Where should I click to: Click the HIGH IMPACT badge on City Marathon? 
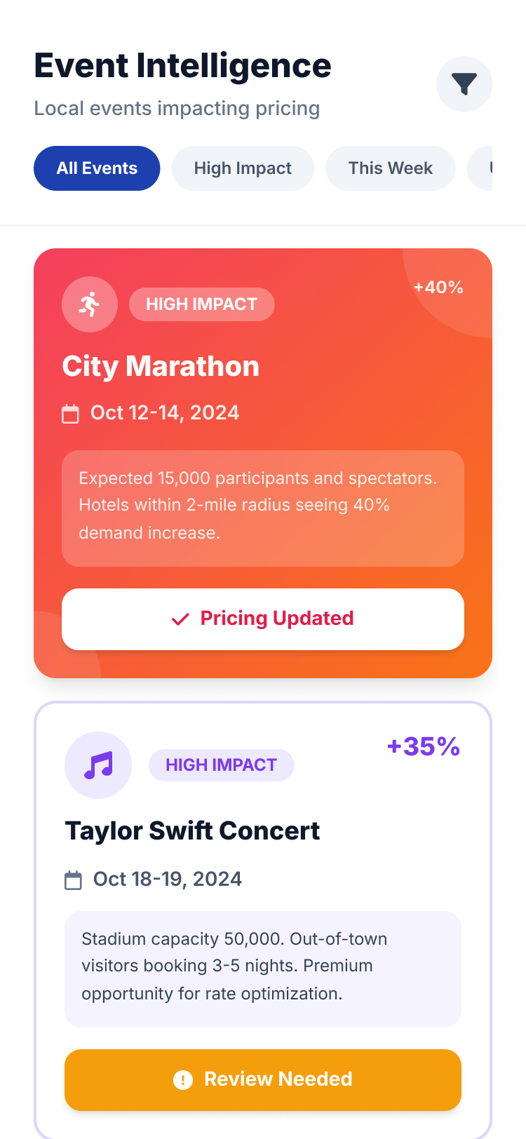pyautogui.click(x=201, y=304)
